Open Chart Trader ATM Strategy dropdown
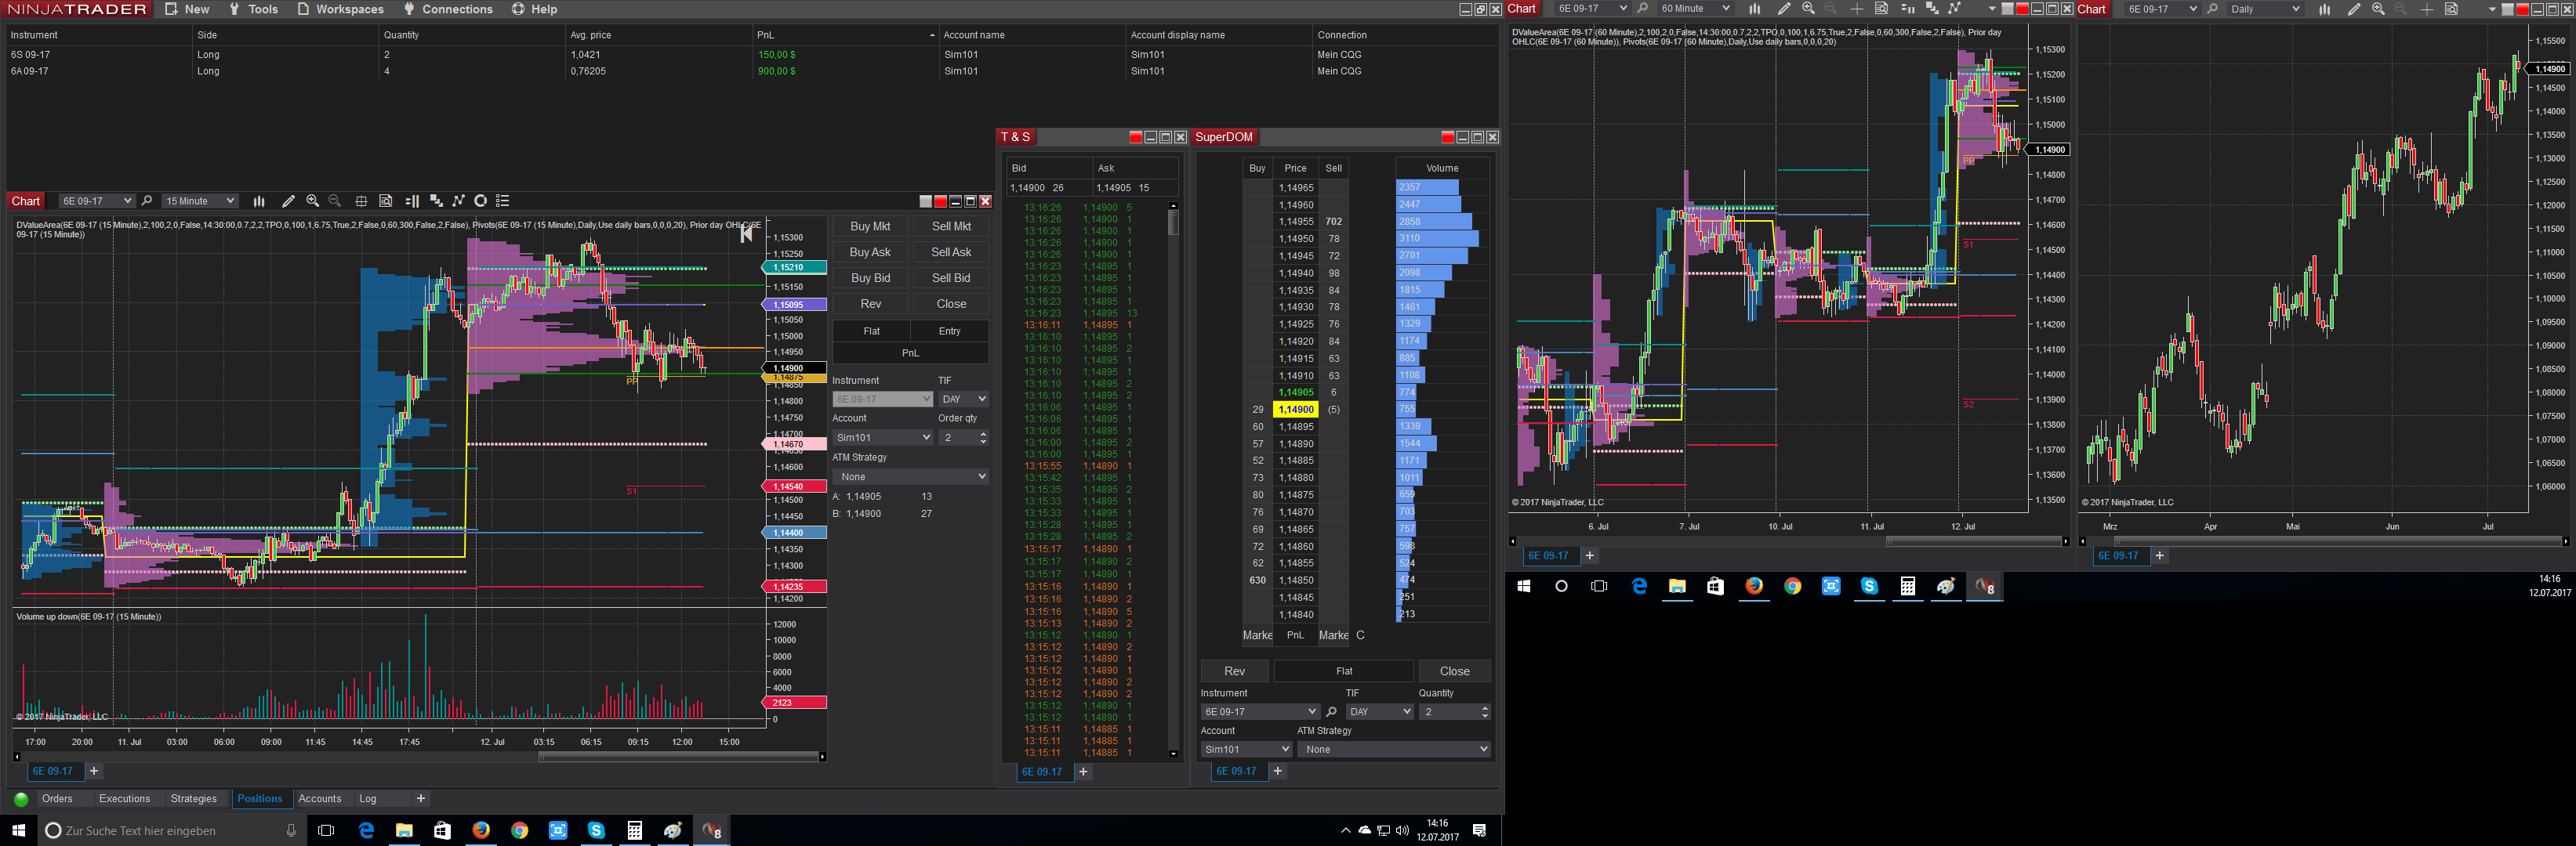This screenshot has width=2576, height=846. click(x=911, y=476)
